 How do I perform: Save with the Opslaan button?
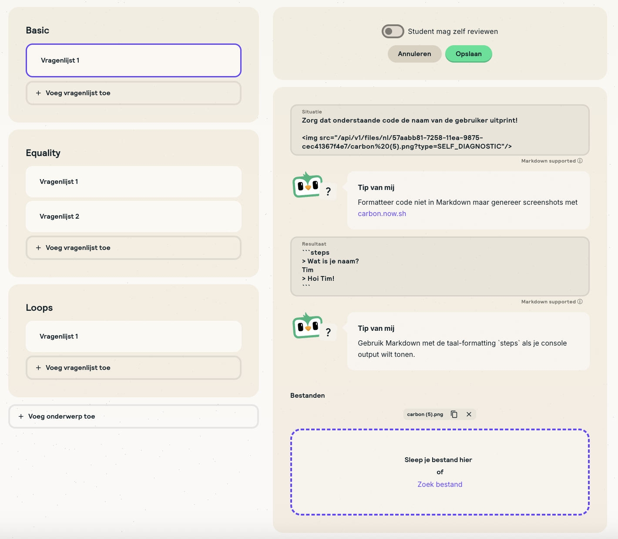click(468, 54)
